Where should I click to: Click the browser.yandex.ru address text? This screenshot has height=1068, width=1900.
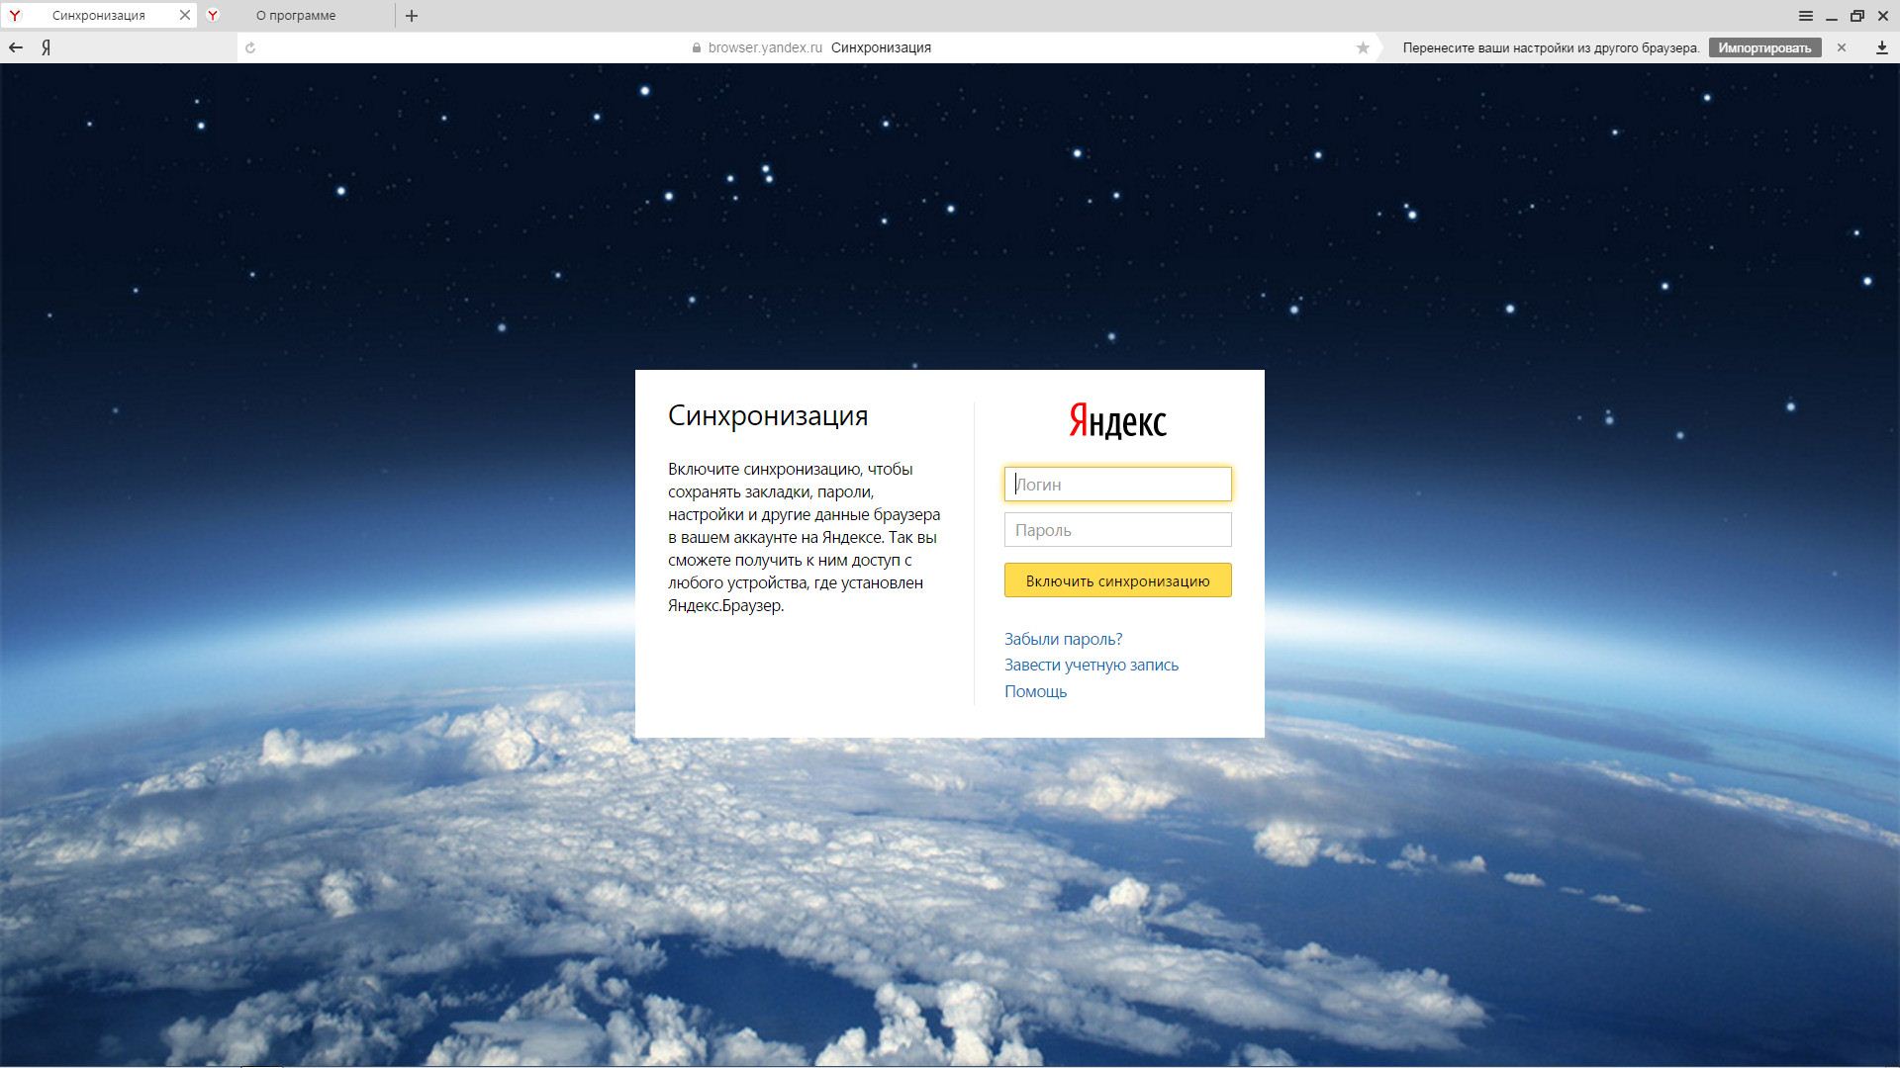pos(765,47)
